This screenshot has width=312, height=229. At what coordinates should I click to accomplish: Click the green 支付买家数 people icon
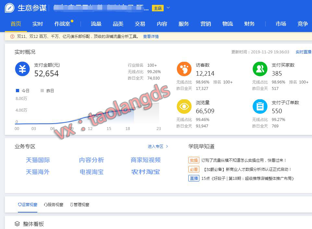(x=260, y=69)
